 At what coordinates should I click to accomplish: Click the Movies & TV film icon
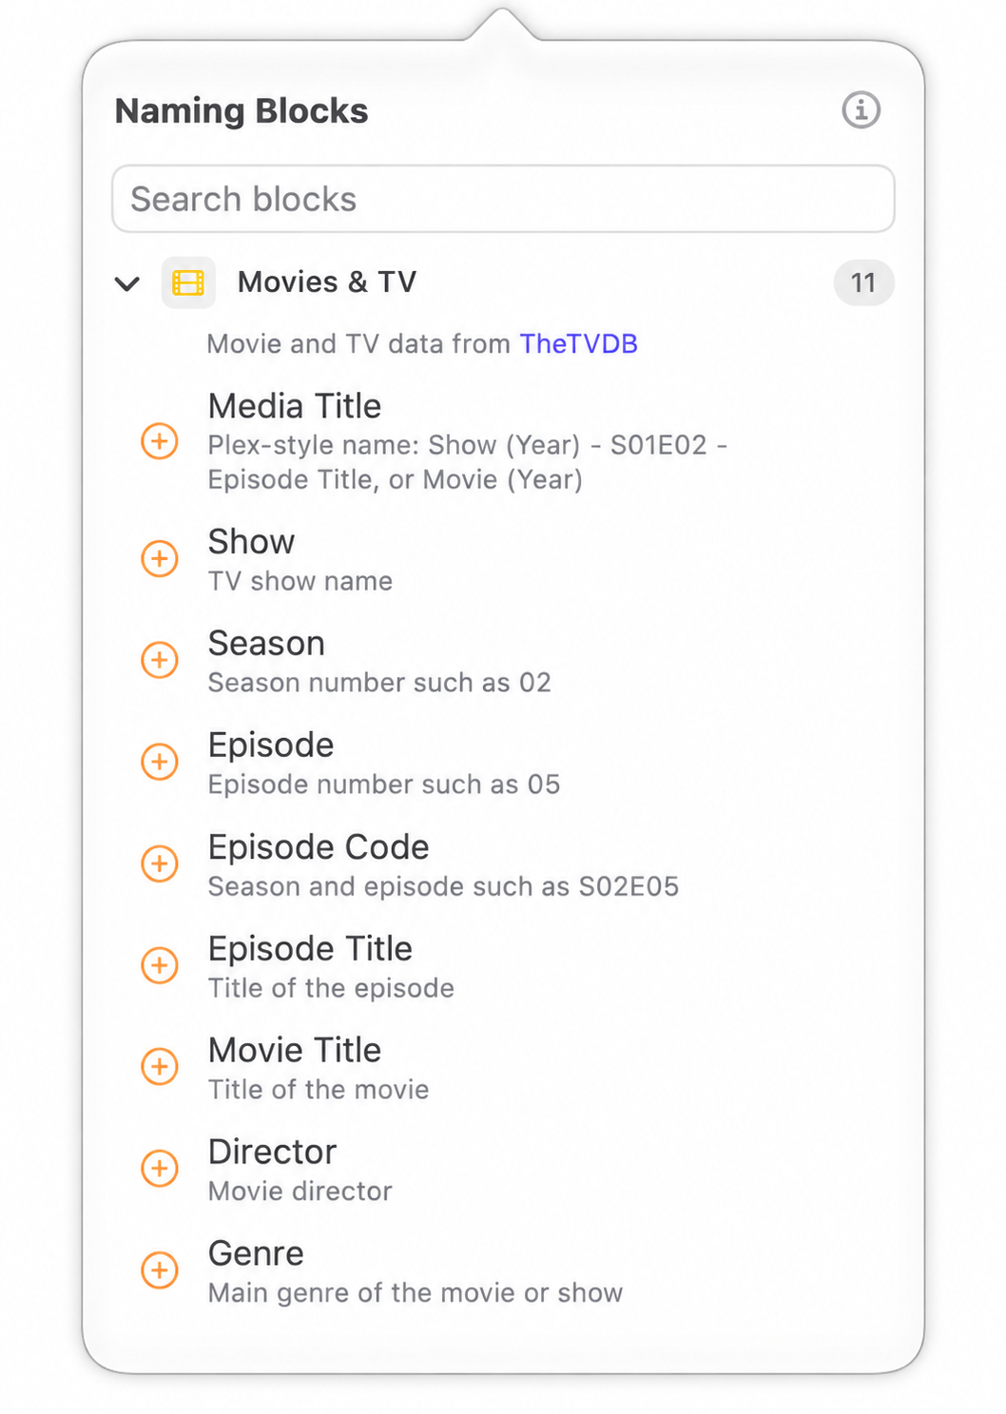188,282
